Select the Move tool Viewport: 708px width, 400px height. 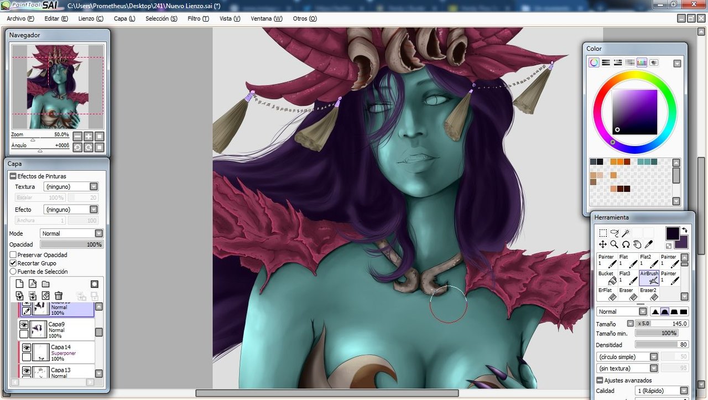603,244
